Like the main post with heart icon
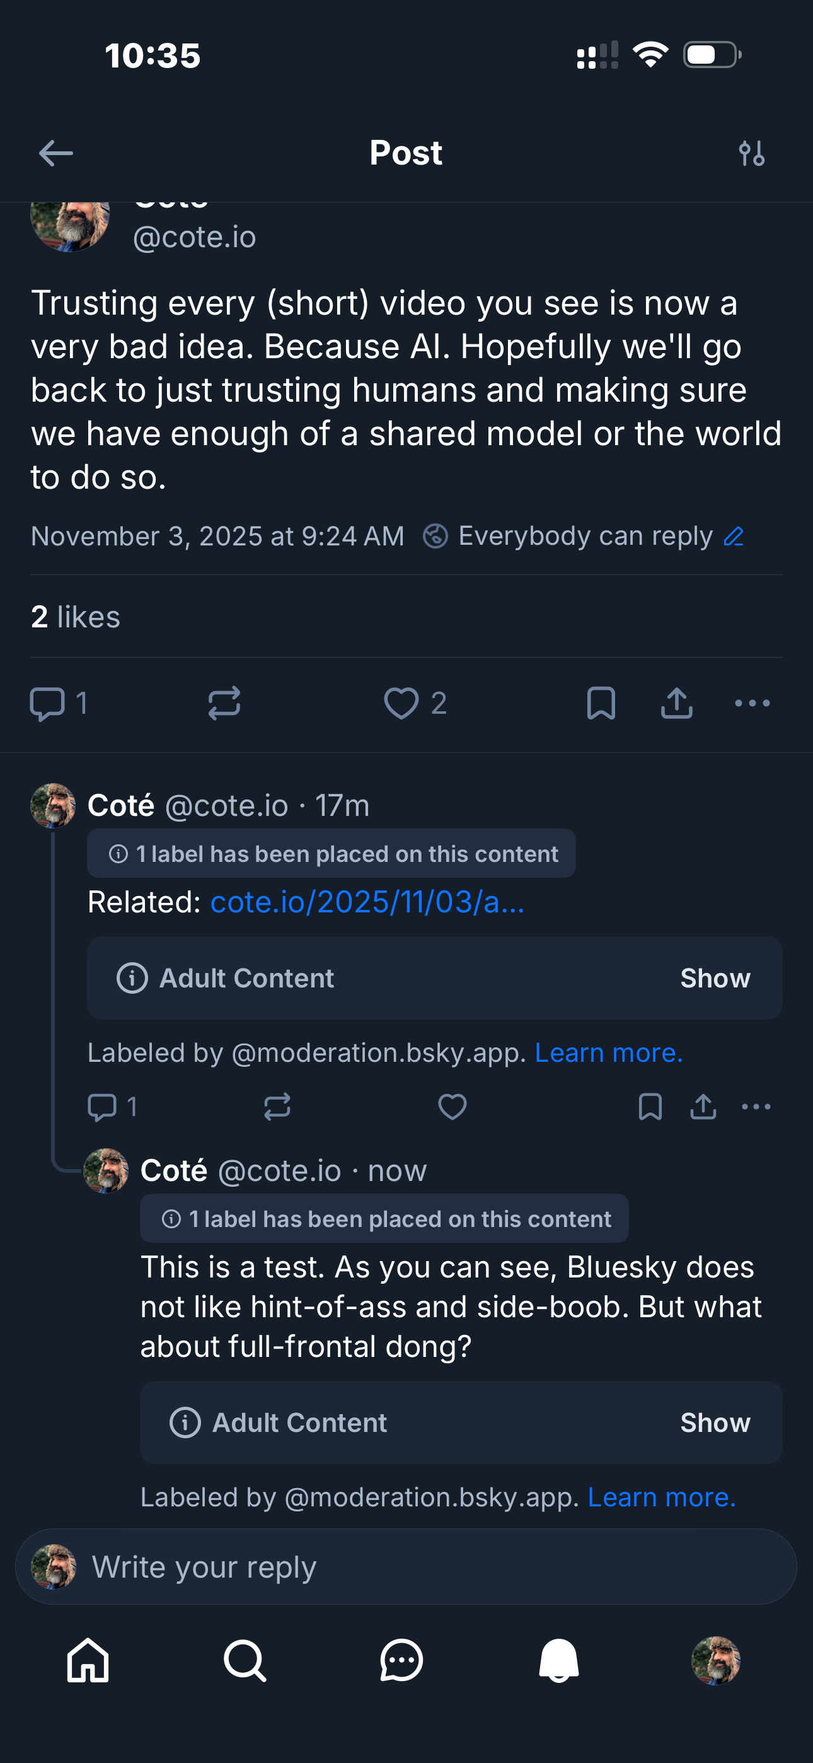 pyautogui.click(x=401, y=703)
